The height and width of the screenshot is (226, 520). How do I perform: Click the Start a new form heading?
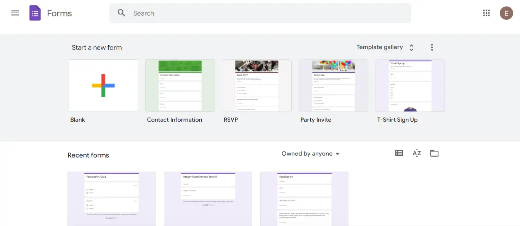(97, 48)
